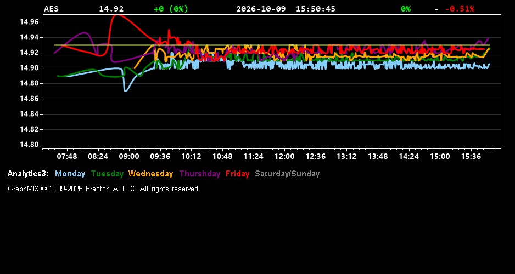
Task: Click the 12:00 time axis label
Action: click(284, 157)
